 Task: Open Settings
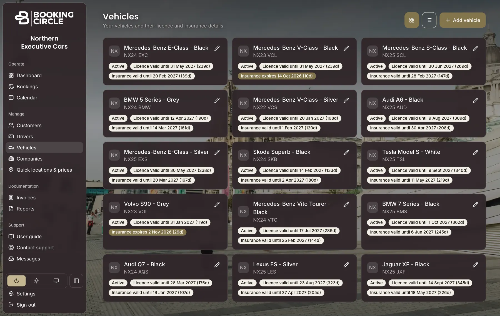(44, 294)
